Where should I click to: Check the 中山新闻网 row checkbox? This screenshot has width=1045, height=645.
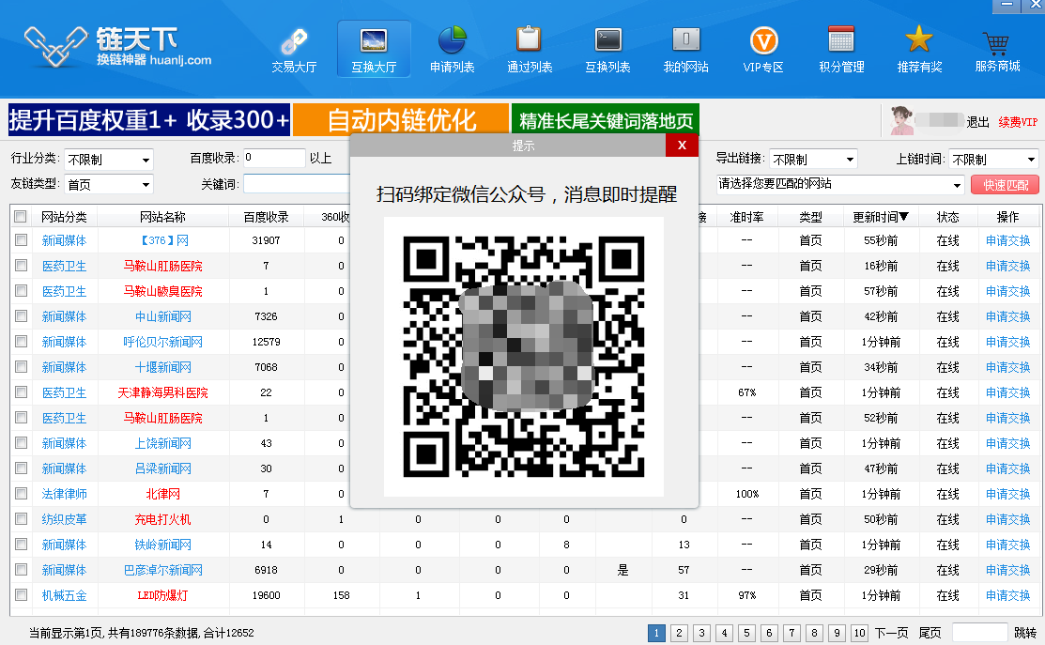click(x=21, y=315)
